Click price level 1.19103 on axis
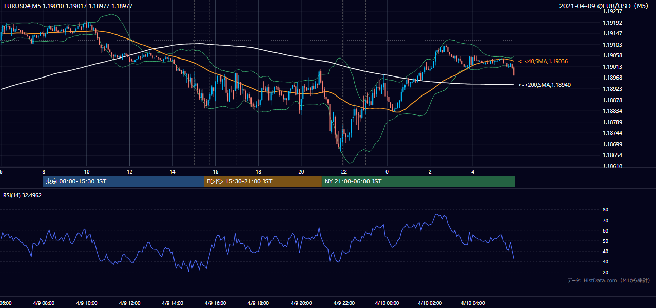Screen dimensions: 656x308 [613, 45]
